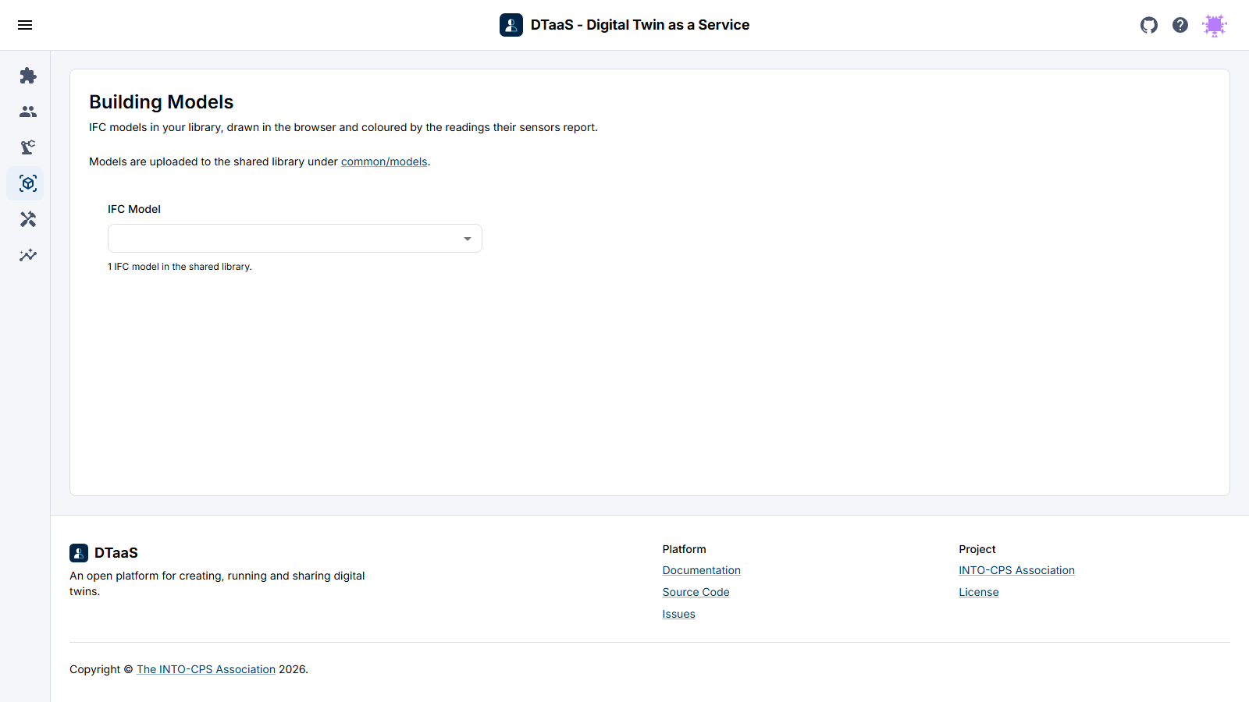This screenshot has width=1249, height=702.
Task: Open the crossed tools sidebar icon
Action: pyautogui.click(x=28, y=219)
